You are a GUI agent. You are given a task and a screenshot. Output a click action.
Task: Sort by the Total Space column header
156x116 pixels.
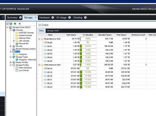(x=71, y=35)
